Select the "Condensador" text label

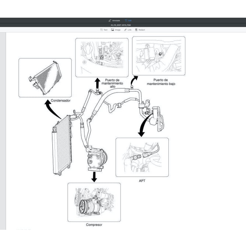(61, 100)
